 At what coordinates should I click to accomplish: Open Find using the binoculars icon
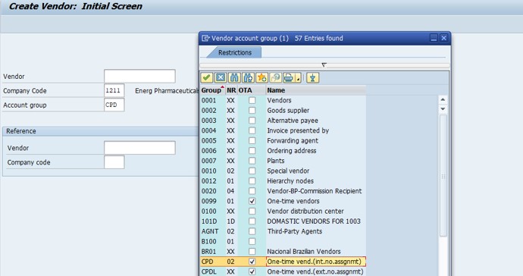tap(234, 78)
